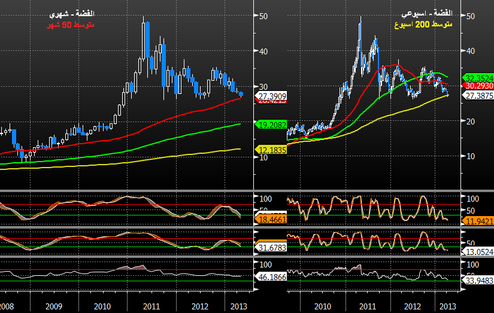Click the 2011 label on weekly time axis
This screenshot has height=313, width=494.
[368, 306]
